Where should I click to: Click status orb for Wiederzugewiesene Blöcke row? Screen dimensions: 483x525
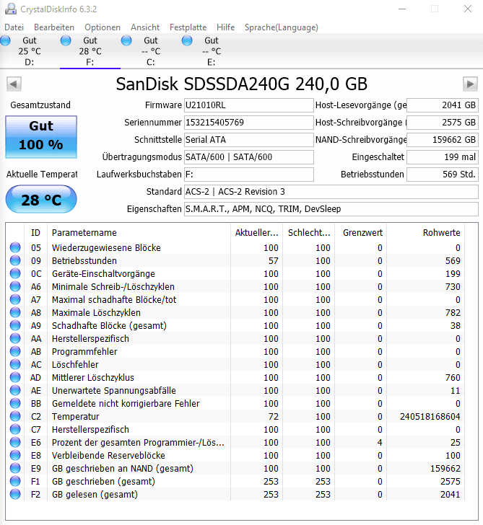click(x=15, y=247)
